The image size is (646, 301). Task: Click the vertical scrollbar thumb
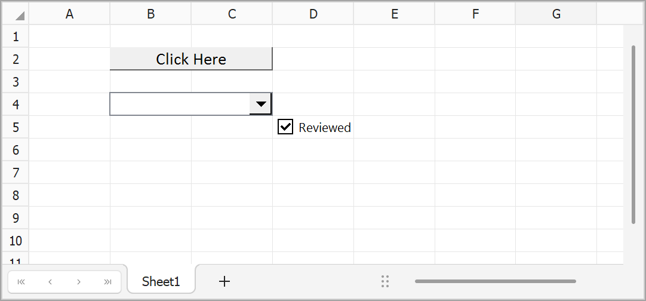click(x=633, y=134)
